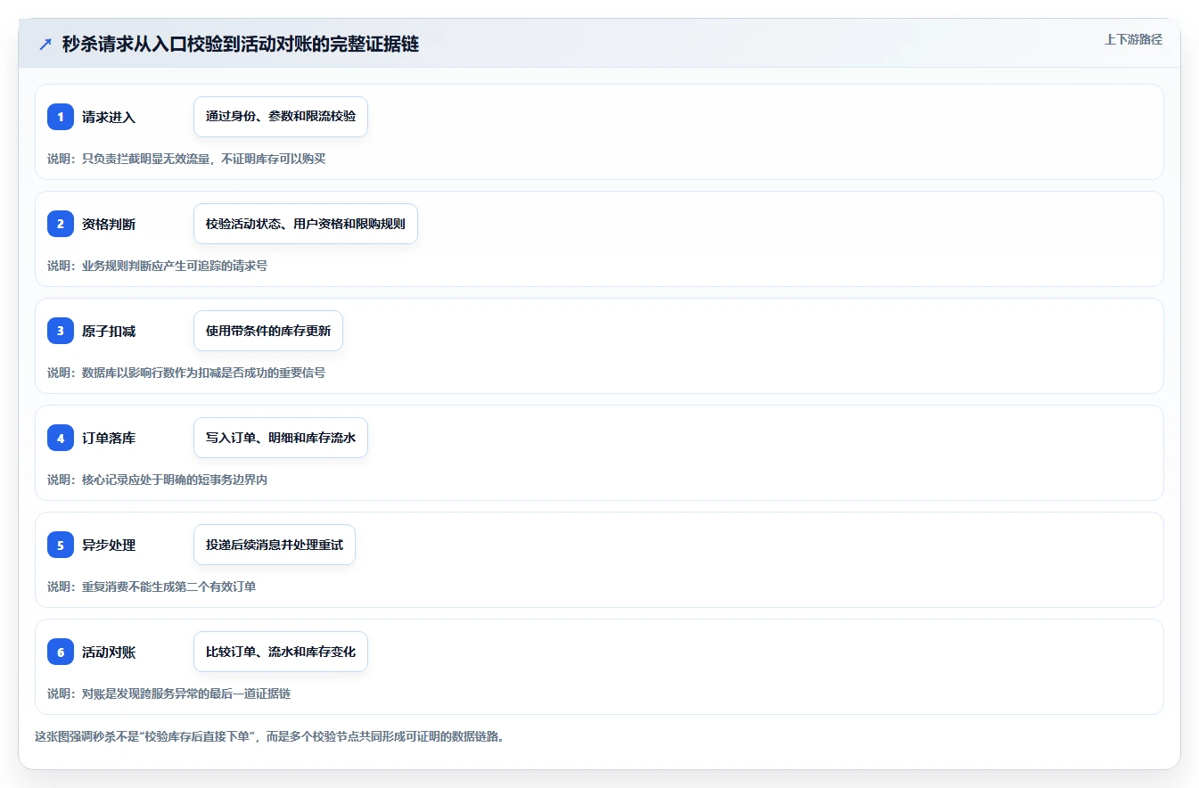The image size is (1199, 788).
Task: Click step number 1 badge
Action: pyautogui.click(x=61, y=117)
